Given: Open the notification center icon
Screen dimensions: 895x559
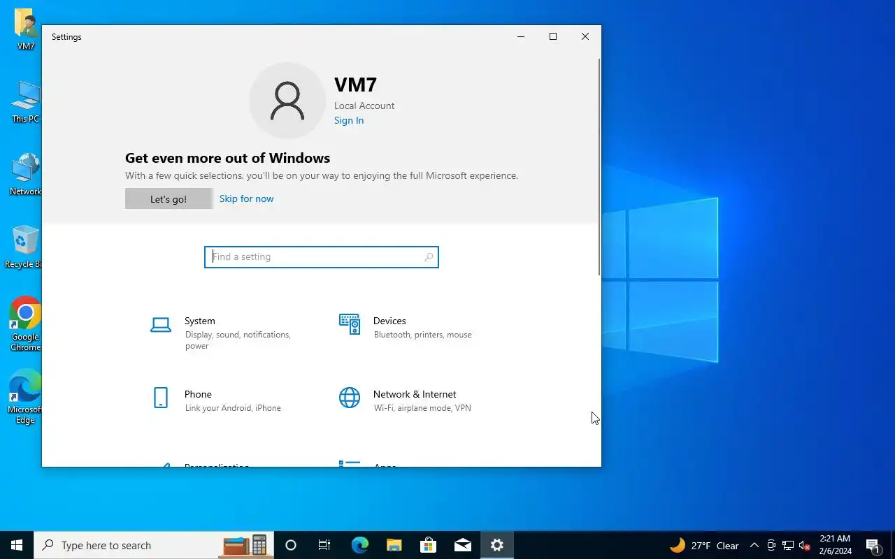Looking at the screenshot, I should 873,545.
